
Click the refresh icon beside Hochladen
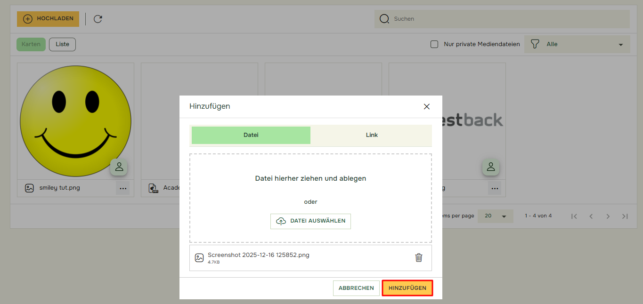[x=98, y=19]
